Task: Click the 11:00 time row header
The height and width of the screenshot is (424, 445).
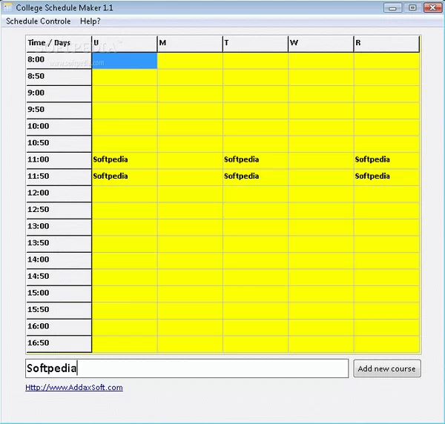Action: (59, 161)
